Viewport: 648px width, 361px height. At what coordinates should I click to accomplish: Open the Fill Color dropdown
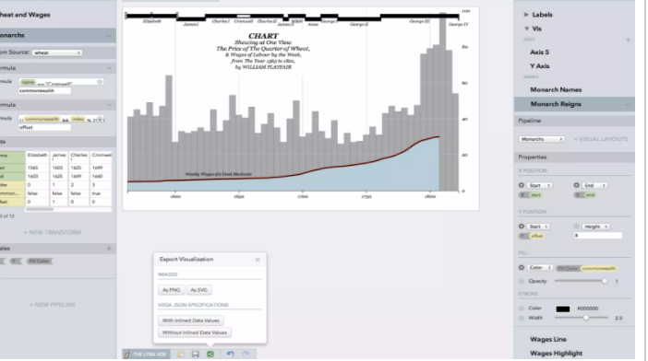540,268
